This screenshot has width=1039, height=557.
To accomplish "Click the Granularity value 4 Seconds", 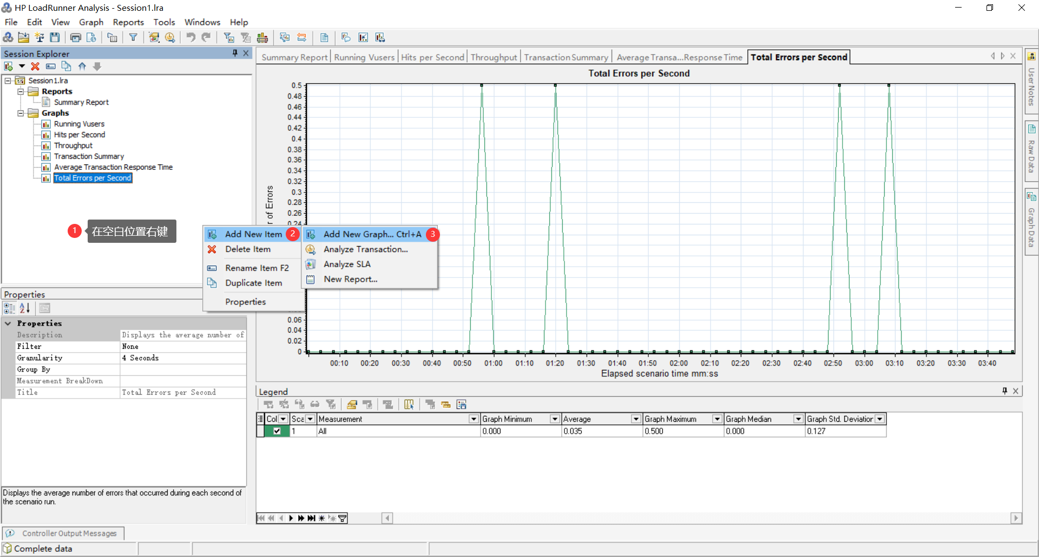I will click(x=183, y=358).
